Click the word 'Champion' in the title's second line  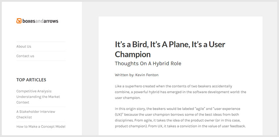(x=133, y=54)
